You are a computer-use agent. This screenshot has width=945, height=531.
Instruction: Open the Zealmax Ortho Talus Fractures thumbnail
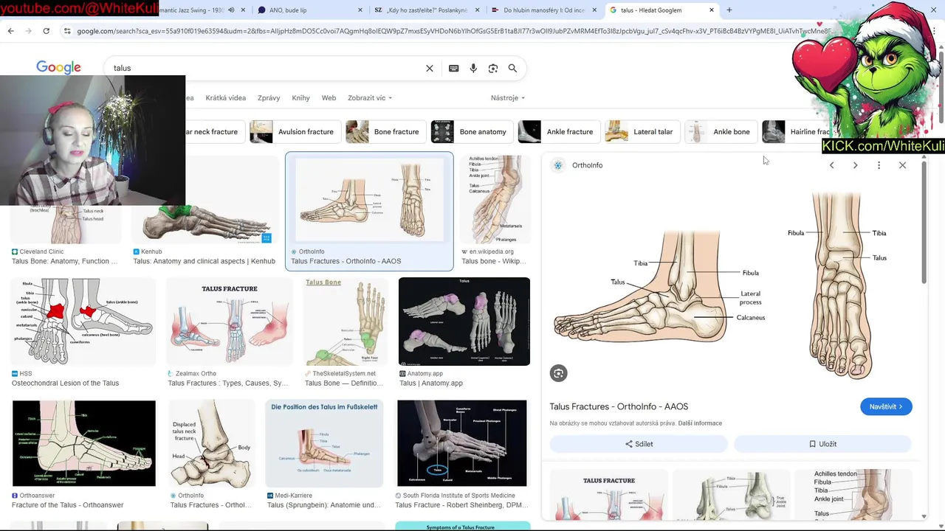click(x=230, y=321)
